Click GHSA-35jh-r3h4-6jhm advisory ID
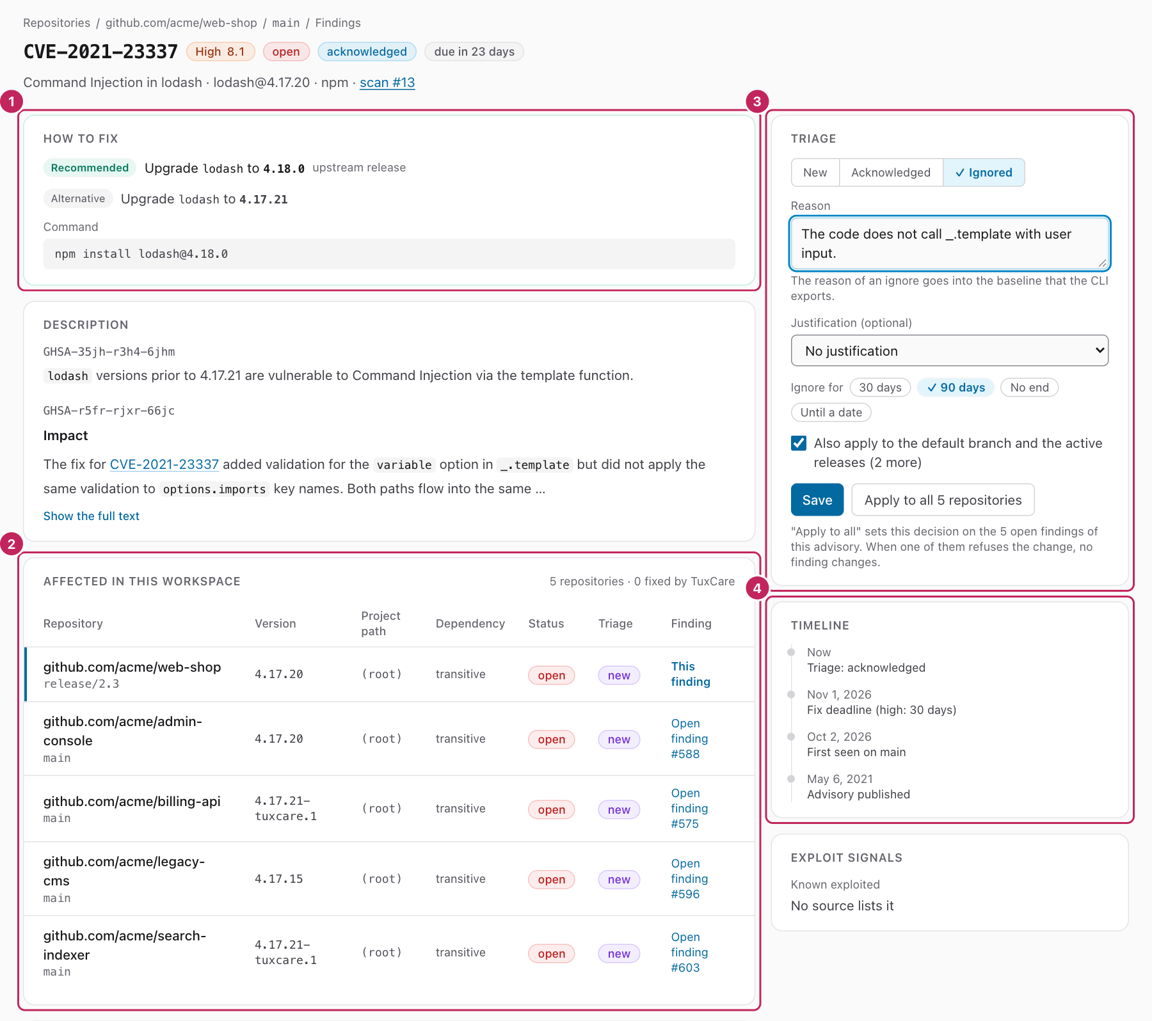 tap(109, 352)
